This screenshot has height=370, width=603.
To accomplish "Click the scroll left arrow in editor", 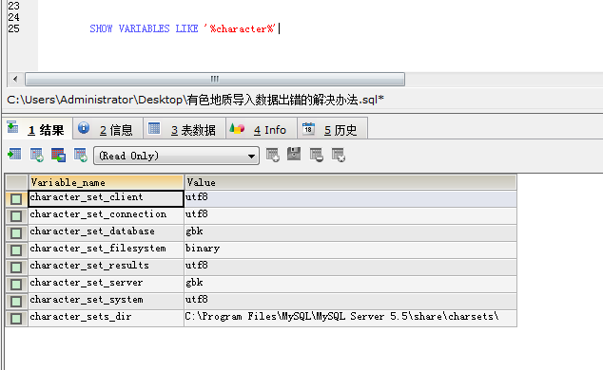I will tap(15, 80).
